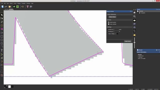The image size is (160, 90).
Task: Click the grey simulation play icon
Action: point(31,7)
